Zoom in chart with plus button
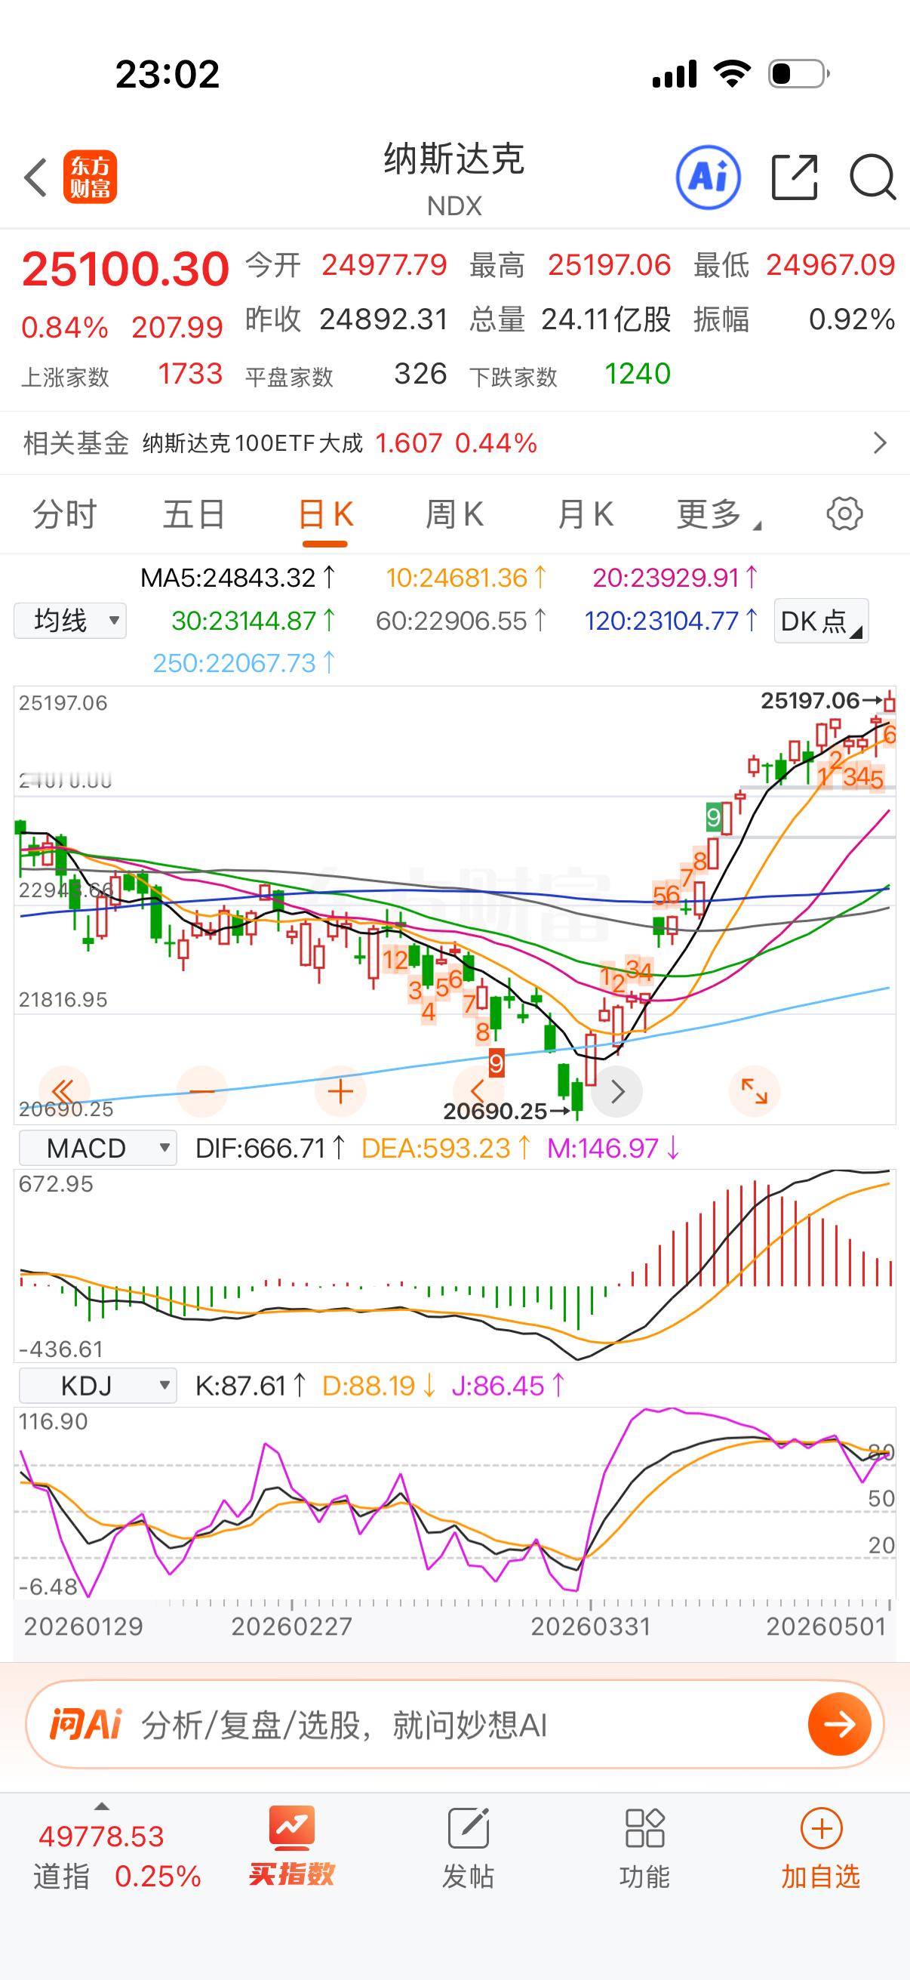Viewport: 910px width, 1980px height. pyautogui.click(x=340, y=1090)
